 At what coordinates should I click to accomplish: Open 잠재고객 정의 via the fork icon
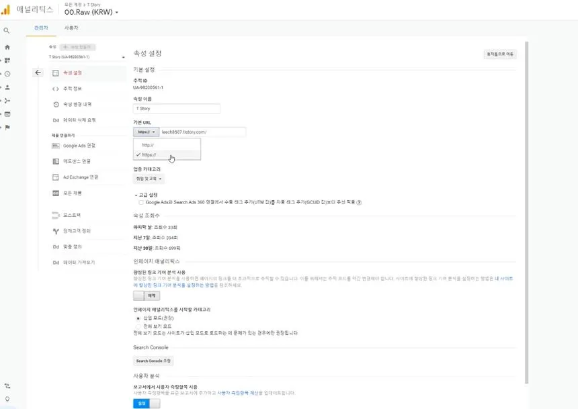pyautogui.click(x=56, y=231)
